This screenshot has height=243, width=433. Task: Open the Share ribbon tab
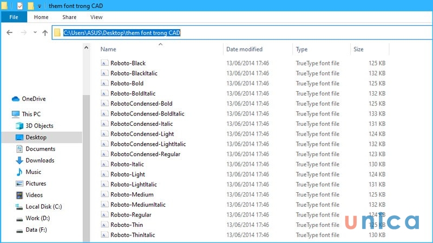click(69, 17)
